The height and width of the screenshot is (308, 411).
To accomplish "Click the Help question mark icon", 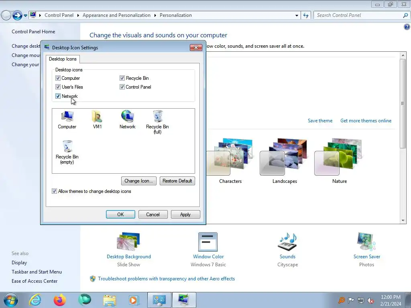I will tap(407, 27).
